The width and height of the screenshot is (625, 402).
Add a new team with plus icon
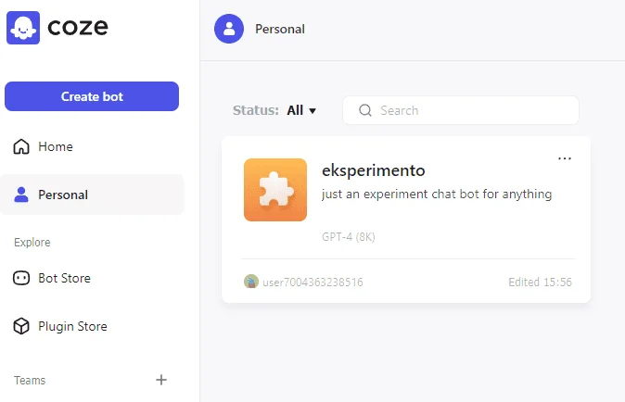point(161,380)
